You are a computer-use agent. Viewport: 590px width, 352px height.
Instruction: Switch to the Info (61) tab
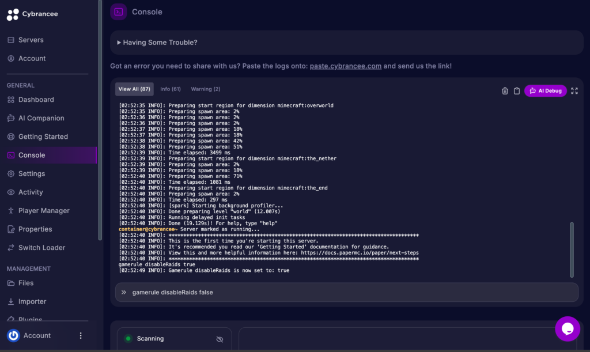(x=171, y=89)
